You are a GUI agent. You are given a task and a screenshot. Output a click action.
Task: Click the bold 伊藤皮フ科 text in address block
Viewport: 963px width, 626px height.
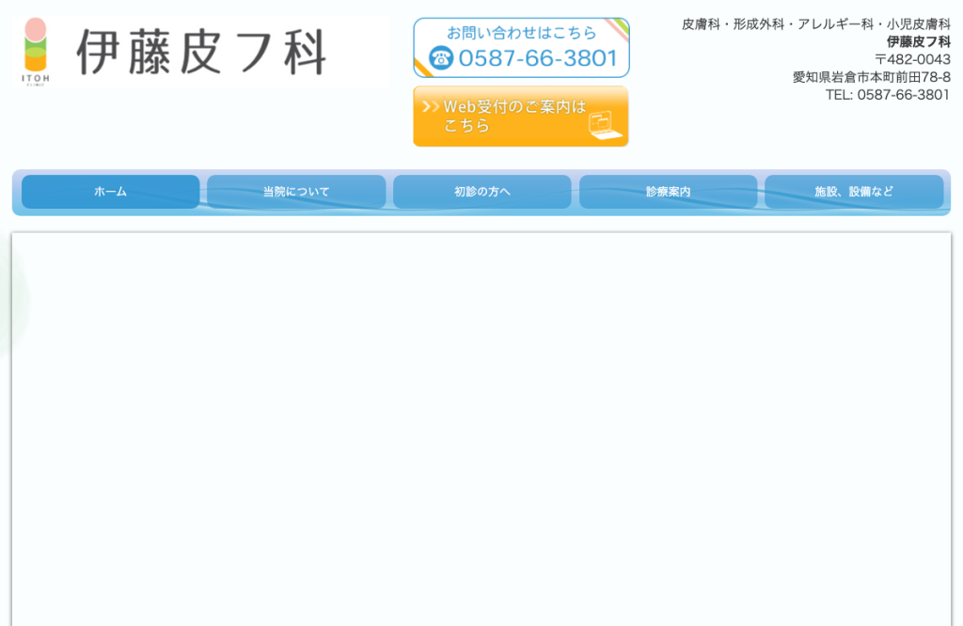point(918,41)
